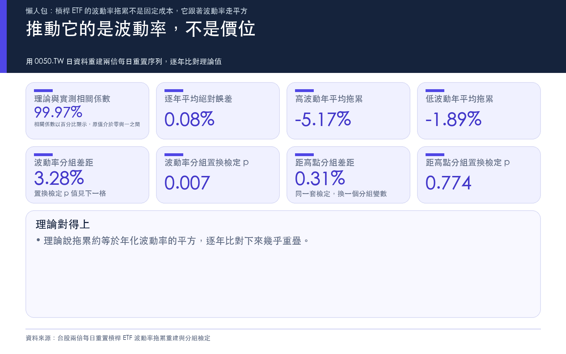Screen dimensions: 566x354
Task: Select the 波動率分組置換檢定 p label
Action: (207, 162)
